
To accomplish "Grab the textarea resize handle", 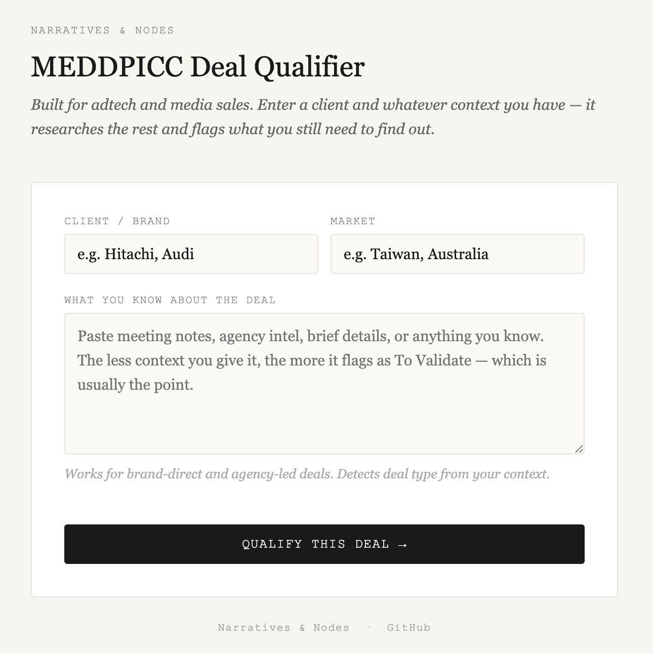I will 579,449.
